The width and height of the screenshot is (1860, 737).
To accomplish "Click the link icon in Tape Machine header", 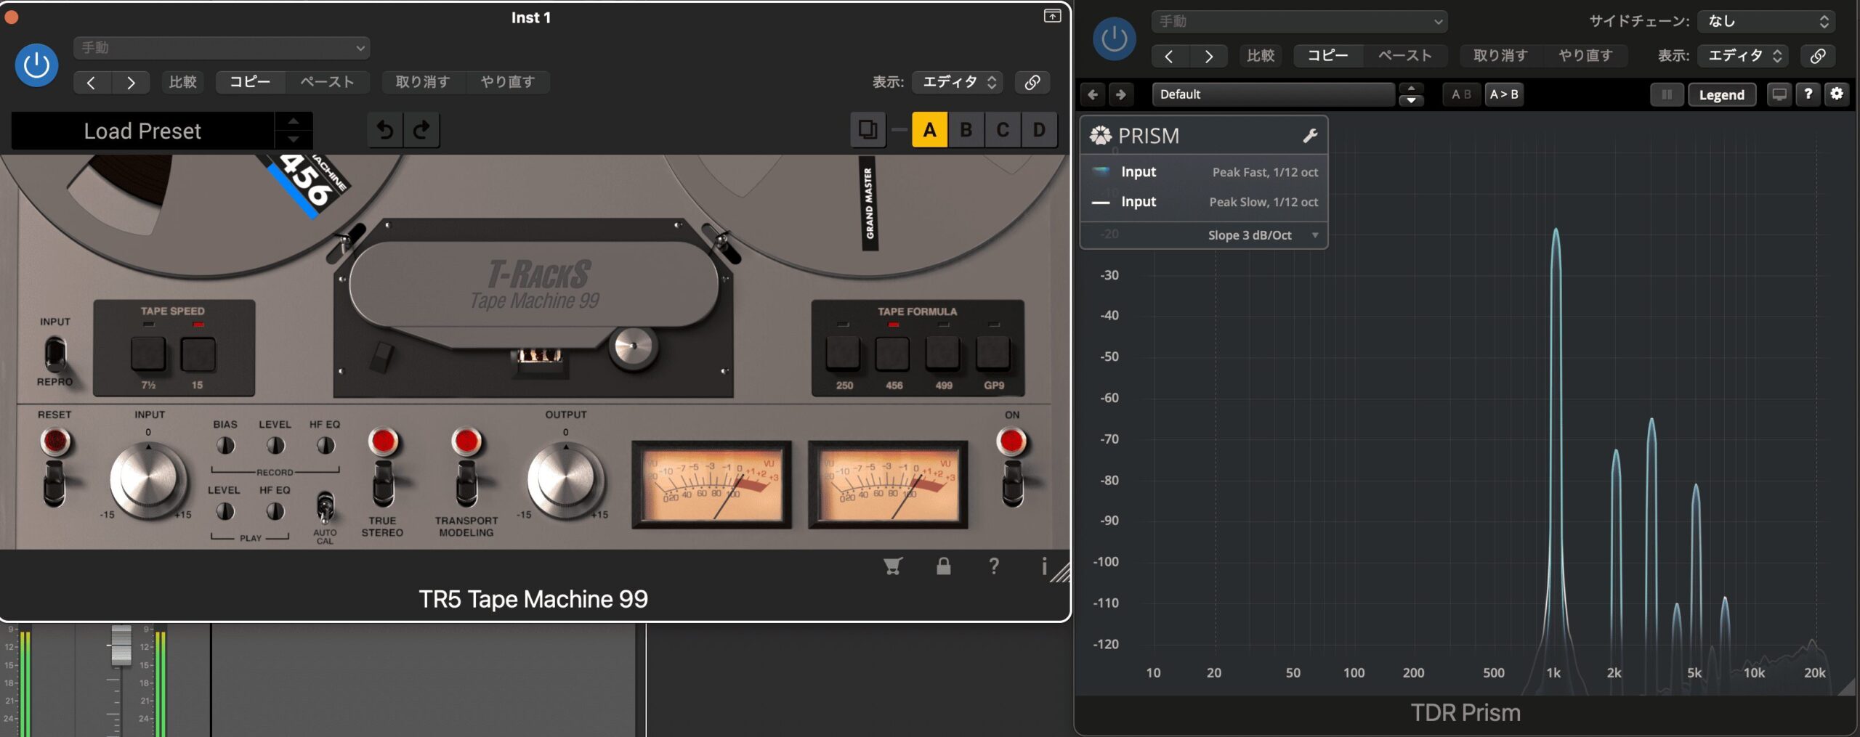I will point(1032,82).
